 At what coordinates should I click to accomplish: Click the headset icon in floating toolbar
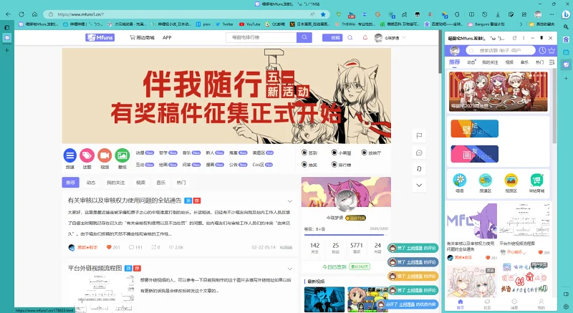pos(419,169)
